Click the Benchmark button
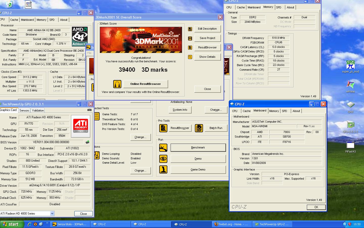 tap(198, 148)
